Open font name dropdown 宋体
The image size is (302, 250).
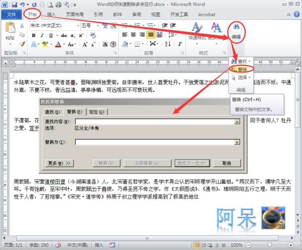click(x=78, y=25)
